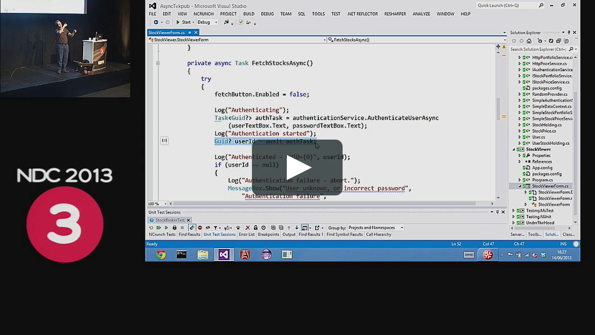Open the StockBrokerTest session tab
Screen dimensions: 595x335
(170, 220)
